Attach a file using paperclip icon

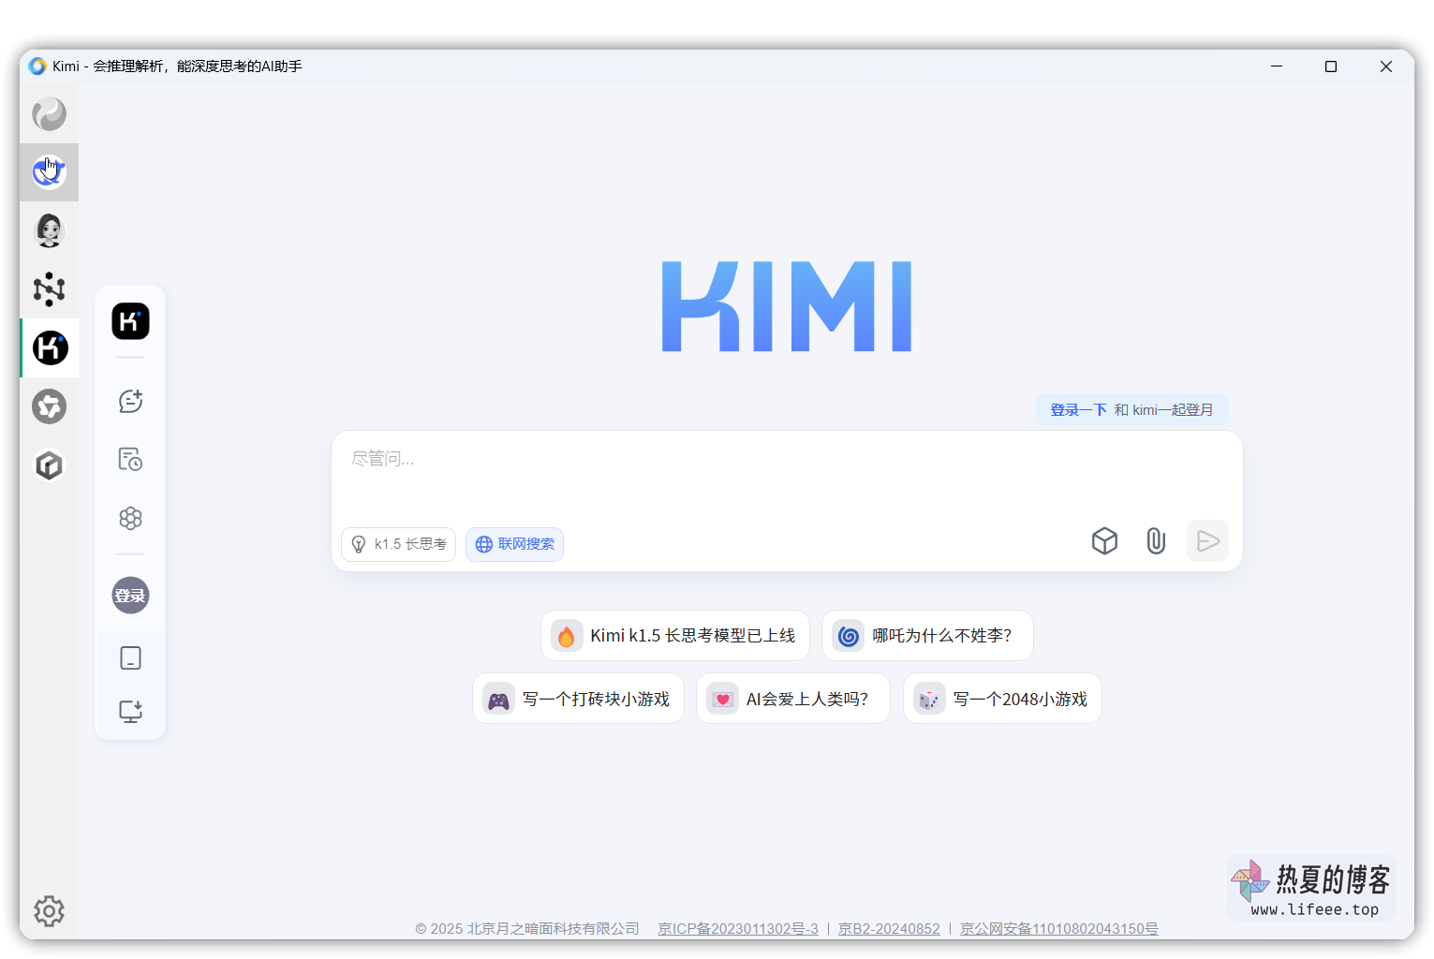[x=1156, y=541]
